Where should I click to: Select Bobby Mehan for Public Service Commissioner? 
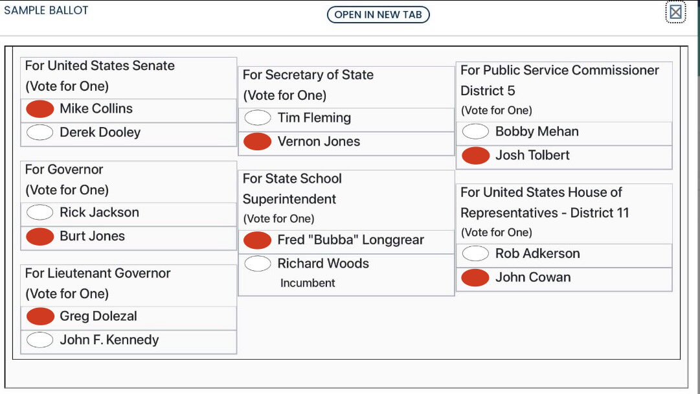[x=475, y=132]
